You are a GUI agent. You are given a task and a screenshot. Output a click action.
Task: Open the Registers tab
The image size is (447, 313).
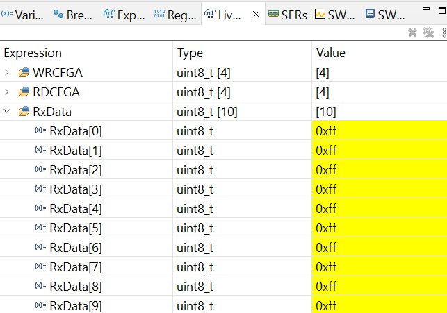click(175, 15)
